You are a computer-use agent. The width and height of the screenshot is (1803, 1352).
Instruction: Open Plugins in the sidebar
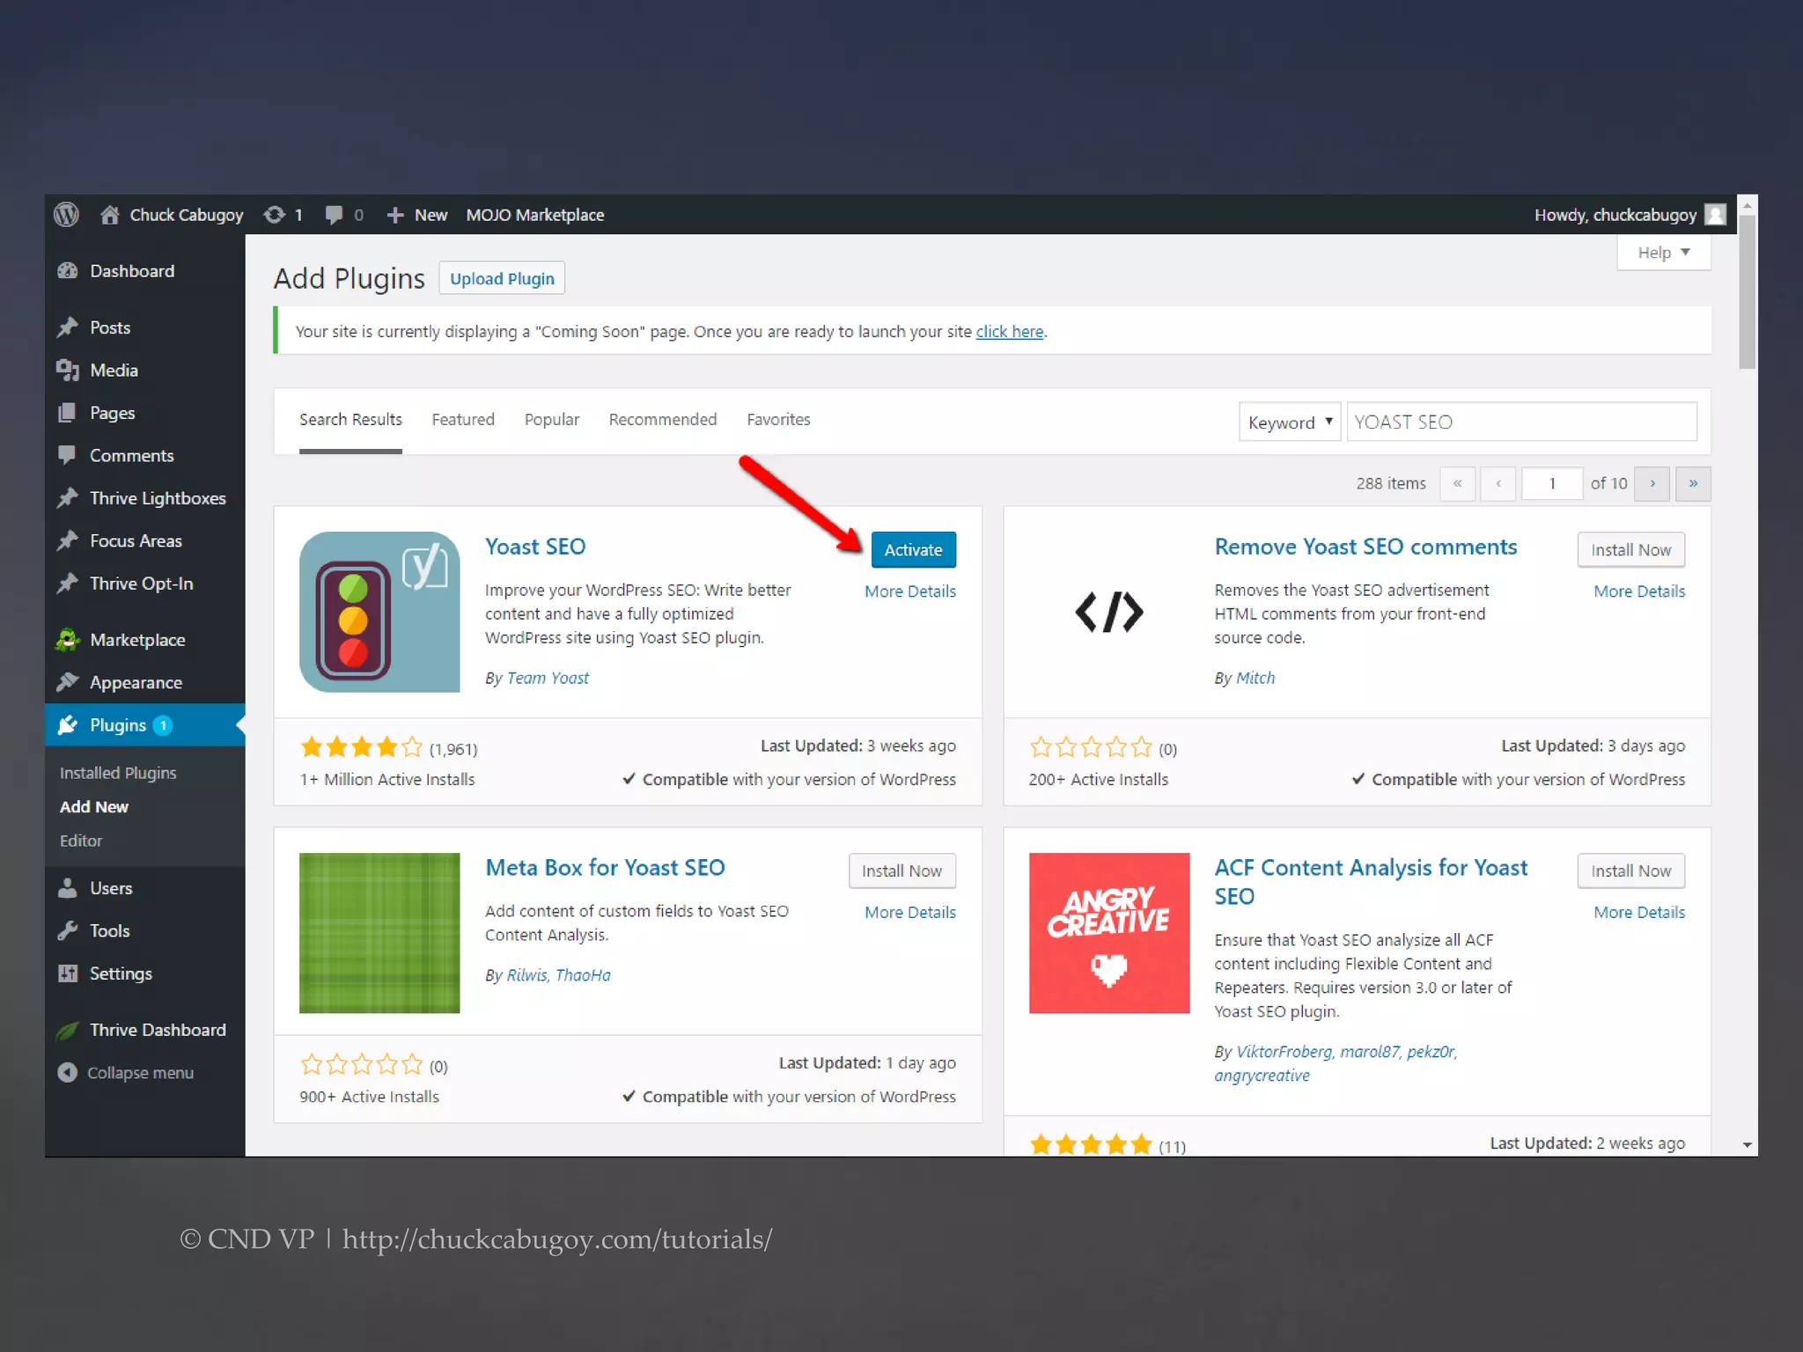click(145, 725)
